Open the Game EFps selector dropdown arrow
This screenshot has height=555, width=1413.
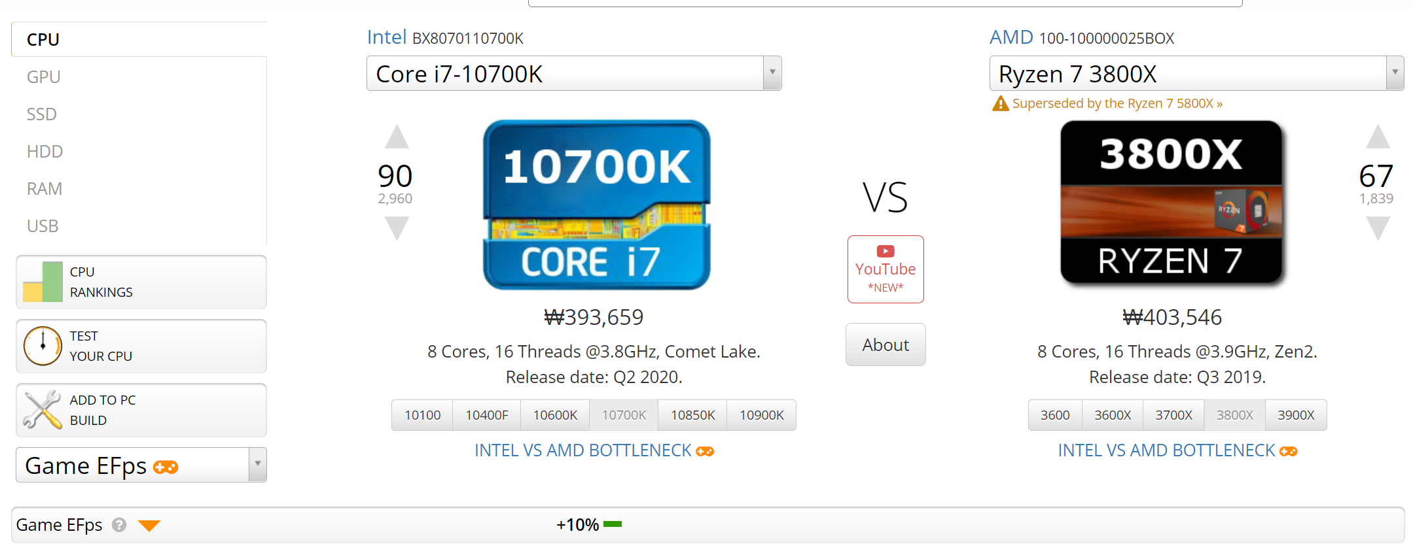[x=258, y=465]
